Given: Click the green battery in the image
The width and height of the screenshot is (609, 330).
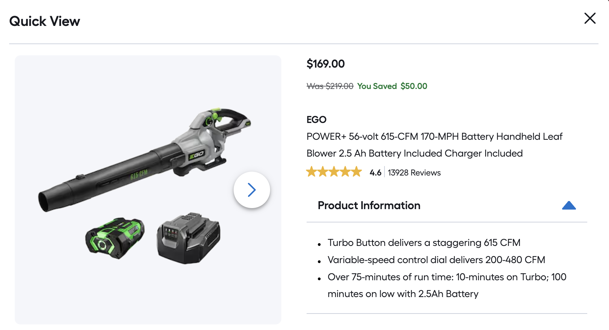Looking at the screenshot, I should coord(115,238).
